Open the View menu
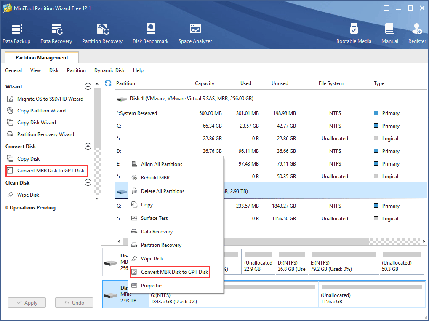The image size is (429, 321). [35, 70]
